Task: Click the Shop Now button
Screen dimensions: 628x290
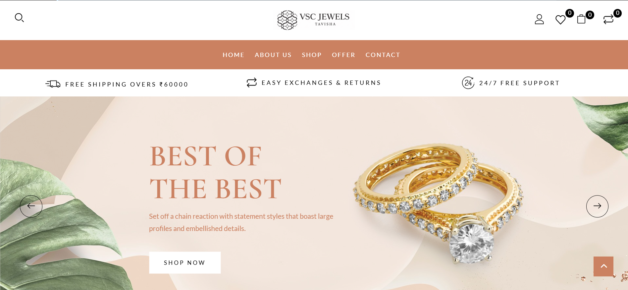Action: point(185,262)
